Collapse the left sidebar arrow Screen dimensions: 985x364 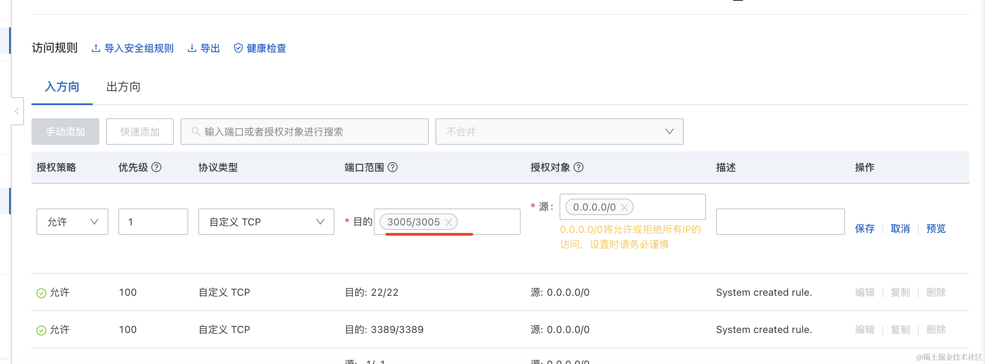tap(17, 111)
